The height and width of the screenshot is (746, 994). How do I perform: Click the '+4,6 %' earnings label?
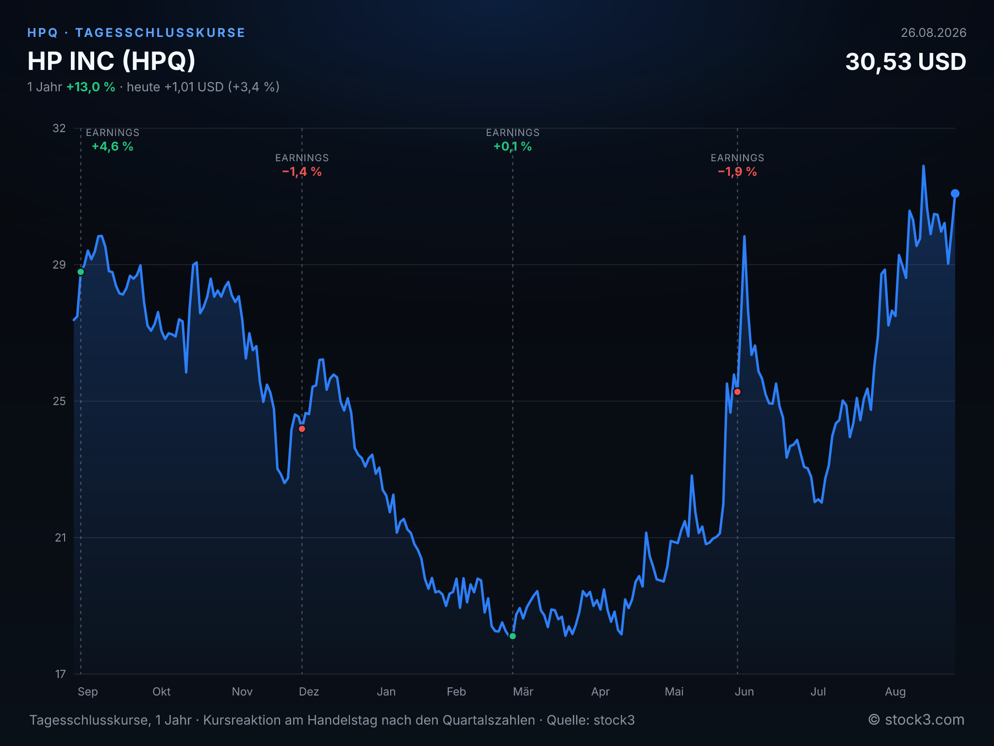[x=113, y=147]
